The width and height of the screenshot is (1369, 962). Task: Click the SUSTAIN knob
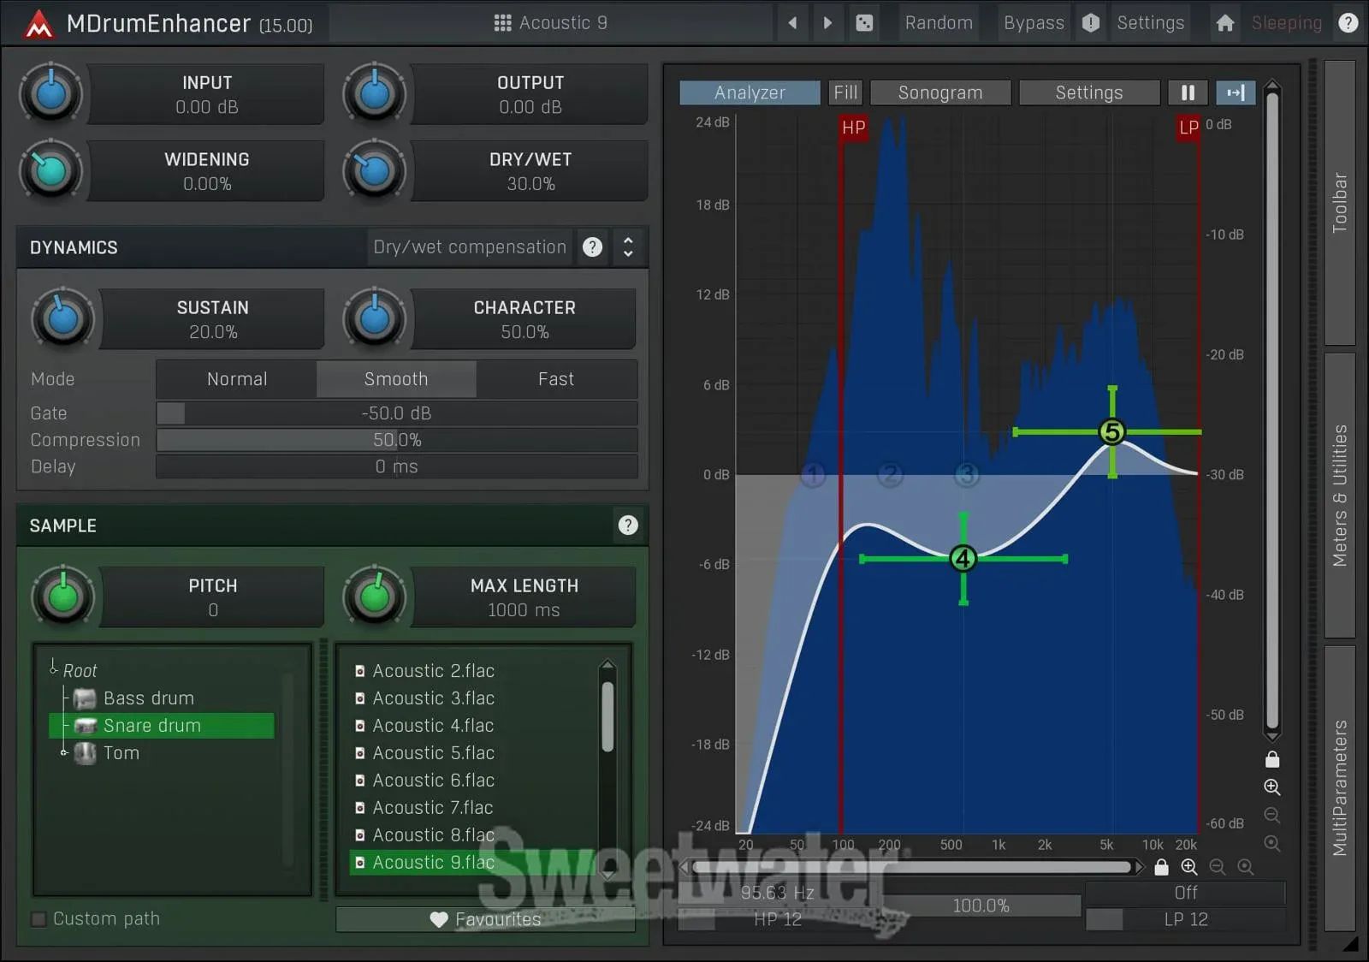coord(62,318)
